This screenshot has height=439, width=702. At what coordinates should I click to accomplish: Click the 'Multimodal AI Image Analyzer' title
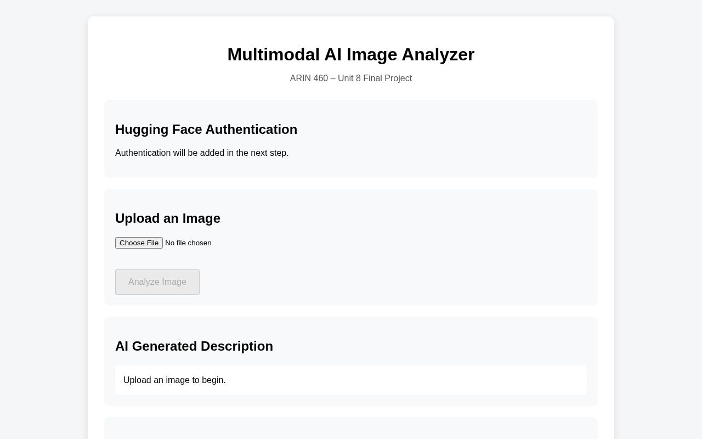351,54
